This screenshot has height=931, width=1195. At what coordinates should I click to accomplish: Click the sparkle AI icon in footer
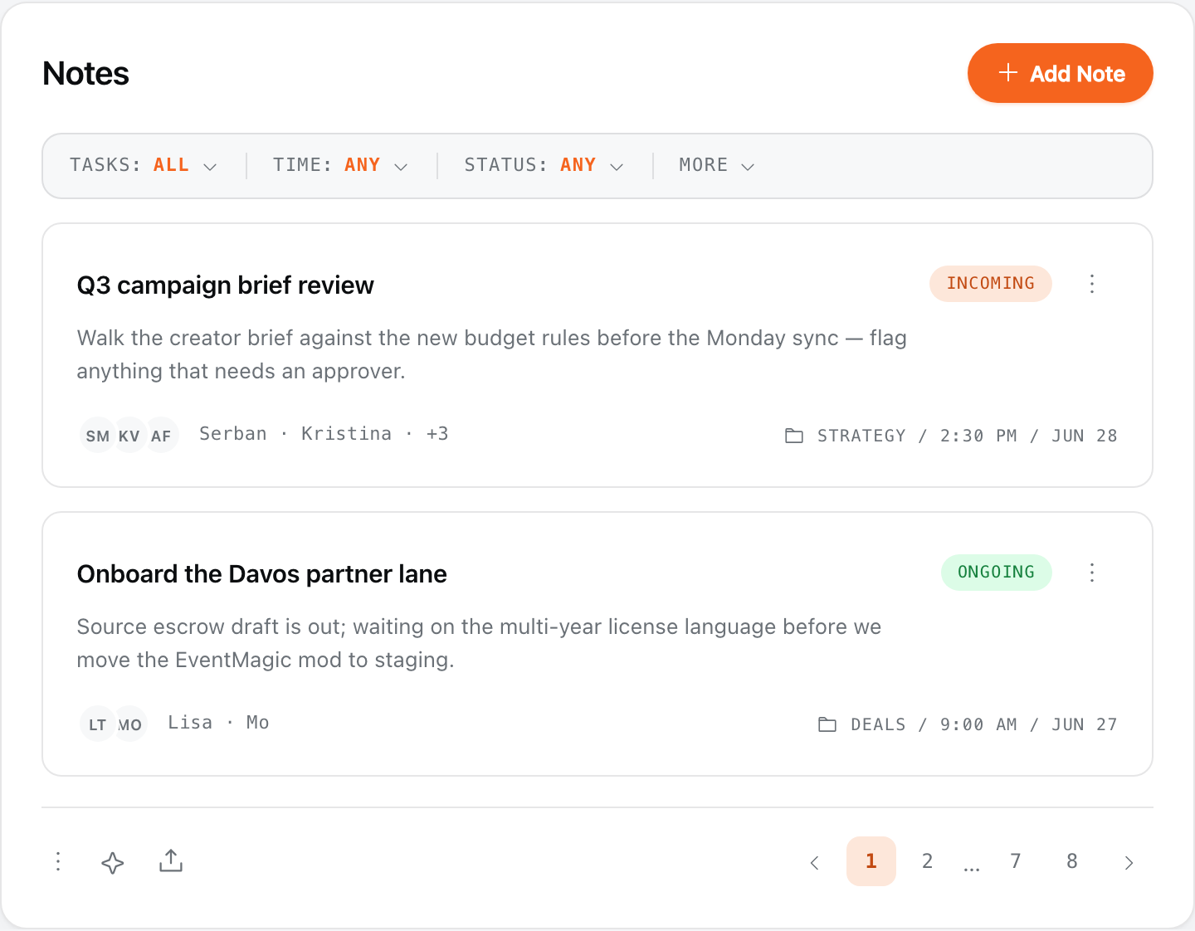click(x=113, y=862)
